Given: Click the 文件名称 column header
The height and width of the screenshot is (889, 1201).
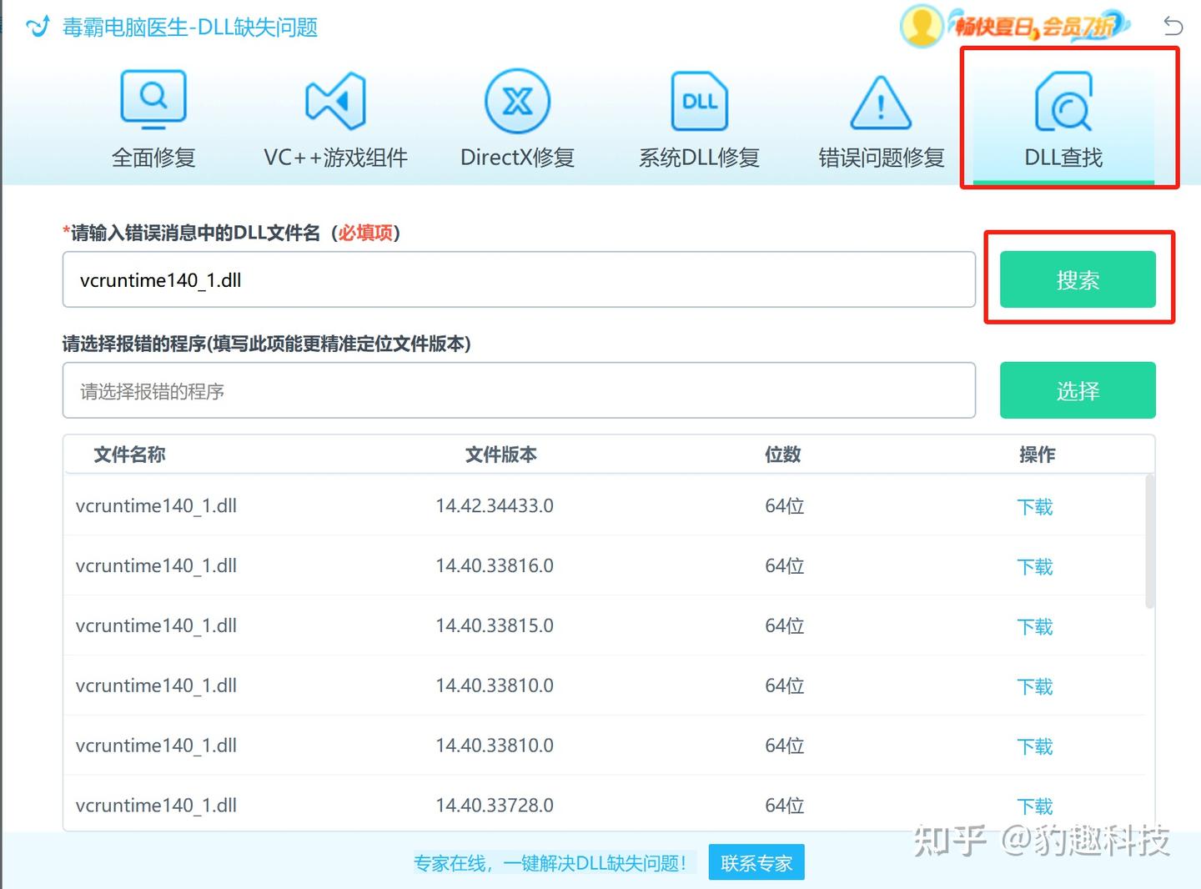Looking at the screenshot, I should [129, 455].
